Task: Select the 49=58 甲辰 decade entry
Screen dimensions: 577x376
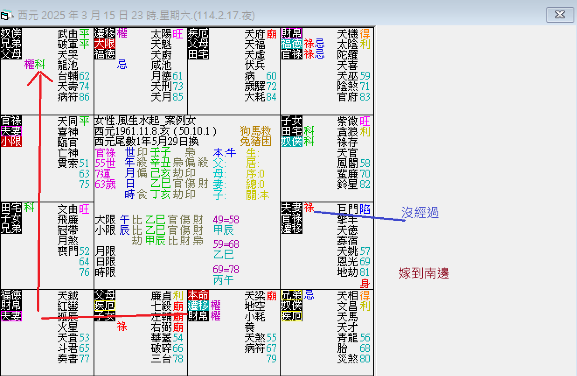Action: [224, 224]
